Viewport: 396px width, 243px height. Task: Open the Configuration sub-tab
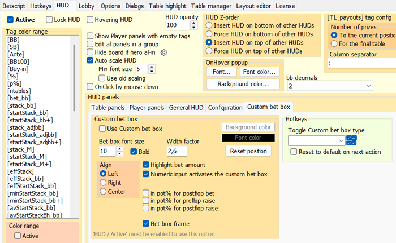225,108
